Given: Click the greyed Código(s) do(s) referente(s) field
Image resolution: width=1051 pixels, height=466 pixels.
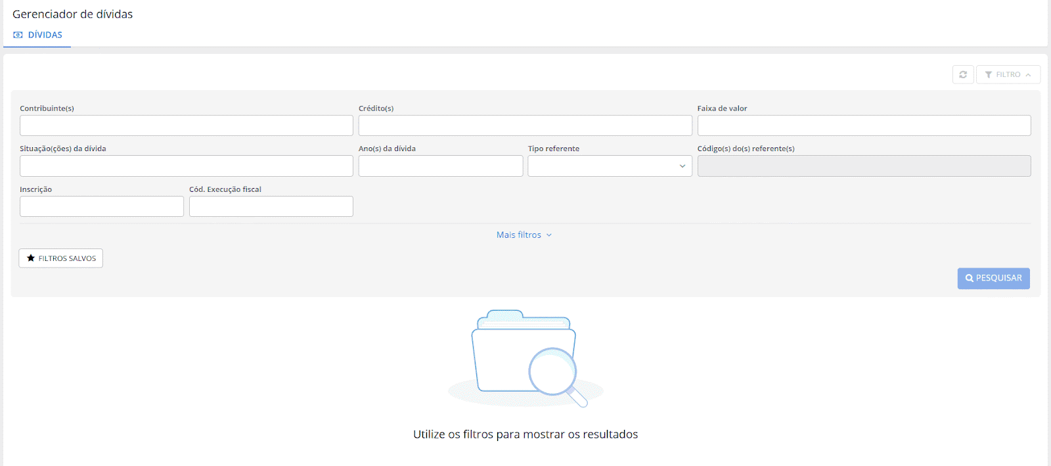Looking at the screenshot, I should (864, 166).
